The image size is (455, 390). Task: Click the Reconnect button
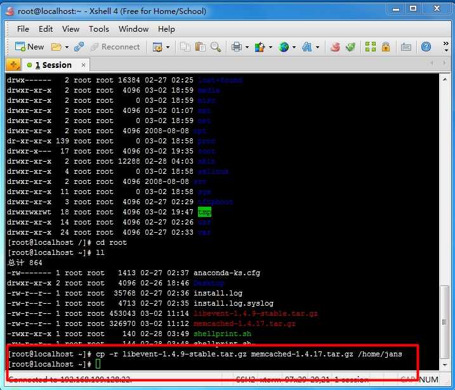(115, 47)
